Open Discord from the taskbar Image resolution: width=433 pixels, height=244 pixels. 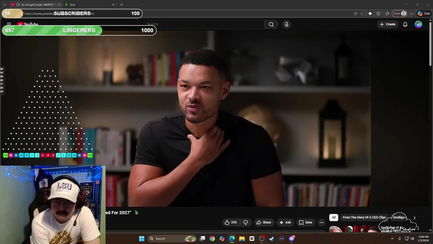coord(292,239)
